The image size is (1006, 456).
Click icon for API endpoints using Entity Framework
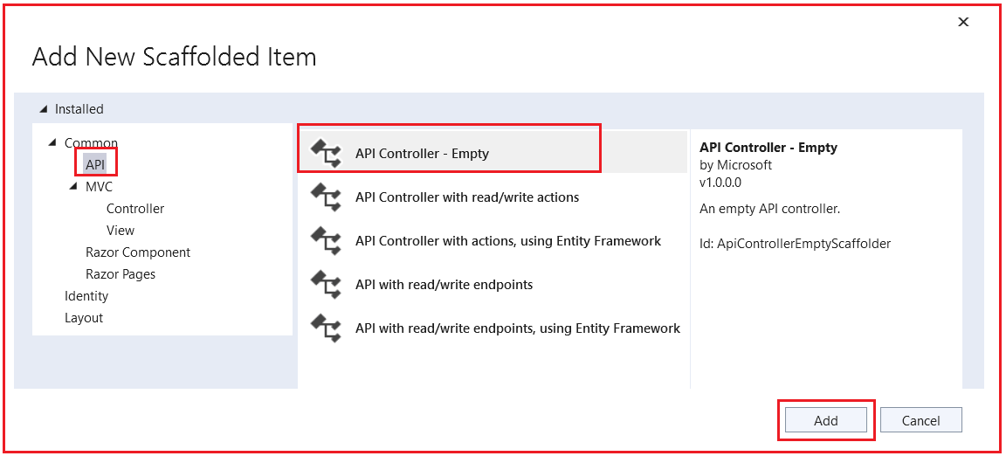pyautogui.click(x=326, y=328)
